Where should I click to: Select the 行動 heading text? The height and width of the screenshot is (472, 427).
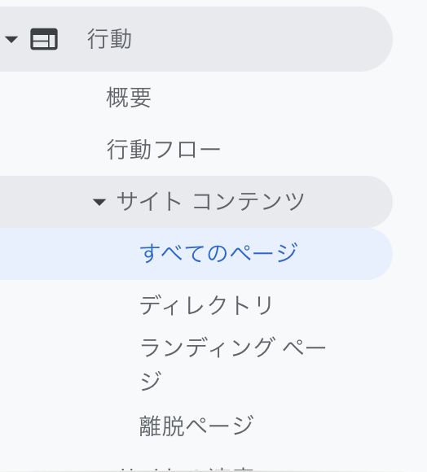[x=109, y=39]
